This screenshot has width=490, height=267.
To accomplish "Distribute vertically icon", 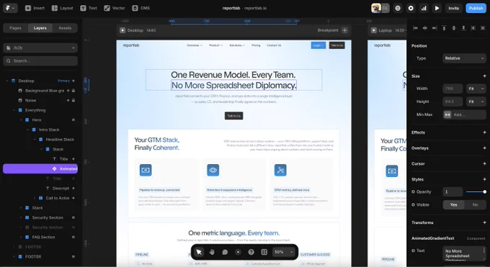I will tap(483, 28).
